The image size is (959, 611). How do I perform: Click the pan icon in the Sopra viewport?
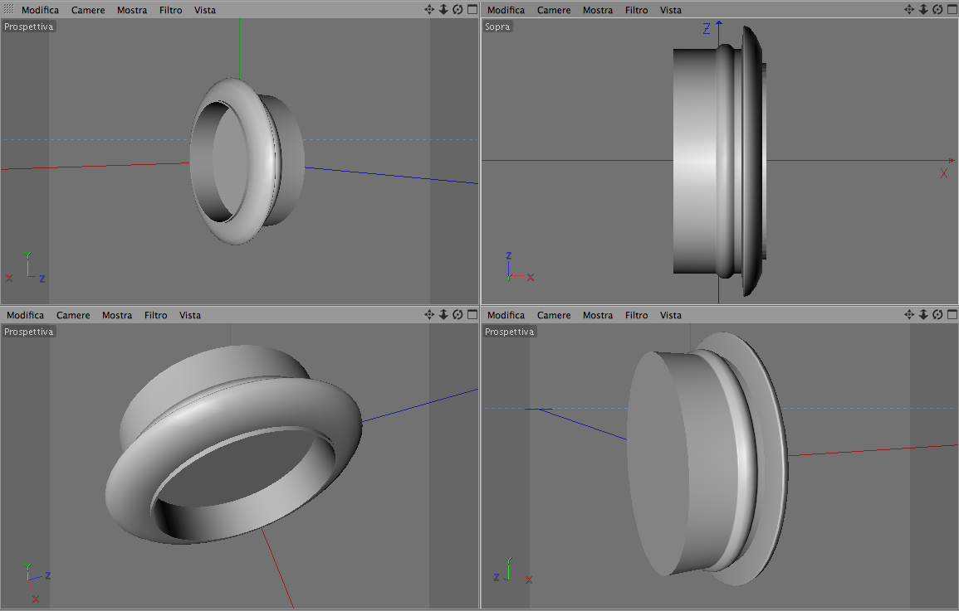(909, 10)
